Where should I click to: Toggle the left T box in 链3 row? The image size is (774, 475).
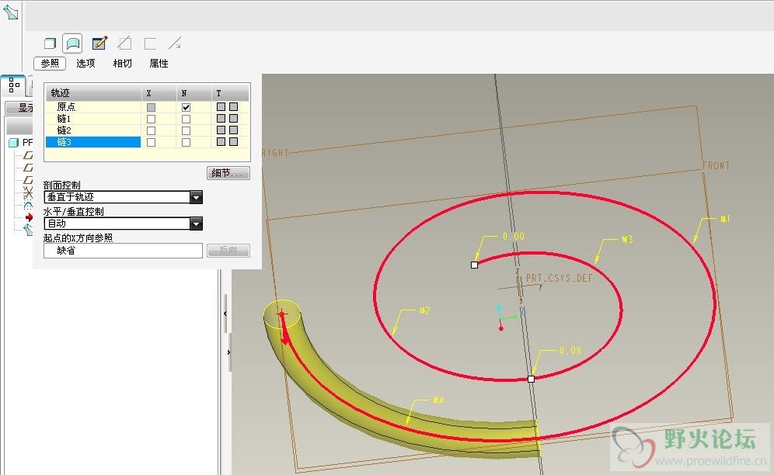point(221,141)
